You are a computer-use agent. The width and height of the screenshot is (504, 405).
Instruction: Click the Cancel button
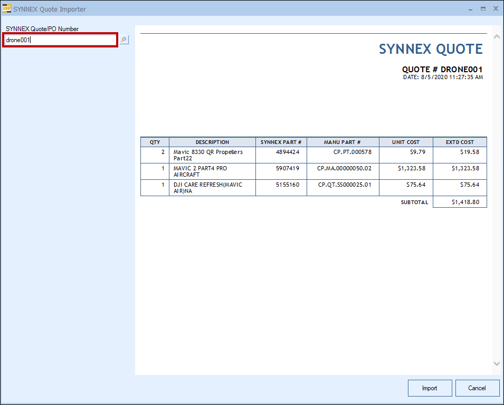(x=477, y=388)
